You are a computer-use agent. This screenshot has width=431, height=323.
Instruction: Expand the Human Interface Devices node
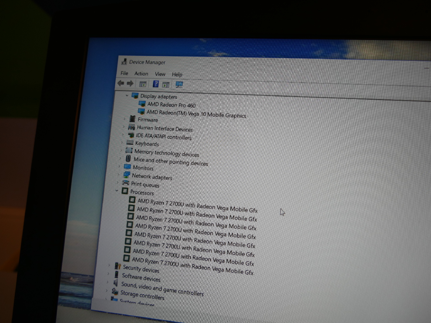(123, 127)
